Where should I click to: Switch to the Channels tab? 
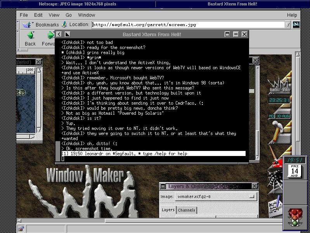[186, 210]
